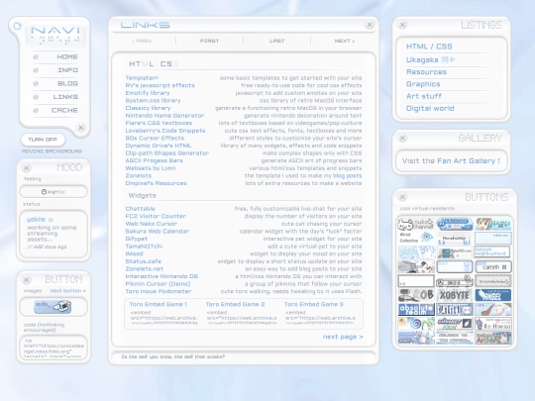Open FC2 Visitor Counter link
The width and height of the screenshot is (535, 401).
[156, 216]
